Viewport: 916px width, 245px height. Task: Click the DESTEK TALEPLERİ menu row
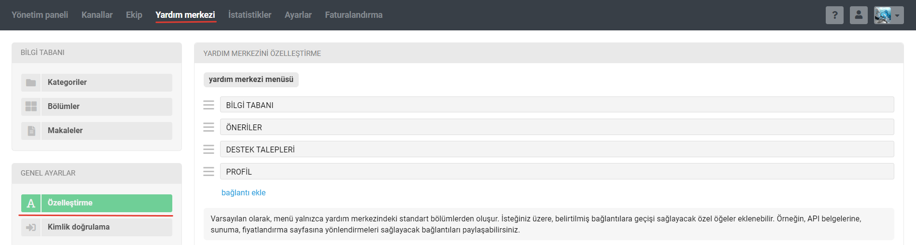557,149
